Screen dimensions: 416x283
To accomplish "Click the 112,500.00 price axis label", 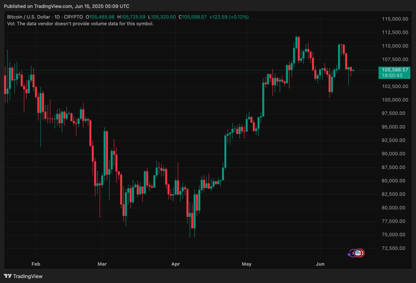I will click(395, 33).
